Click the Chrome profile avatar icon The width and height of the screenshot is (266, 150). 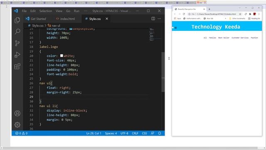click(254, 14)
